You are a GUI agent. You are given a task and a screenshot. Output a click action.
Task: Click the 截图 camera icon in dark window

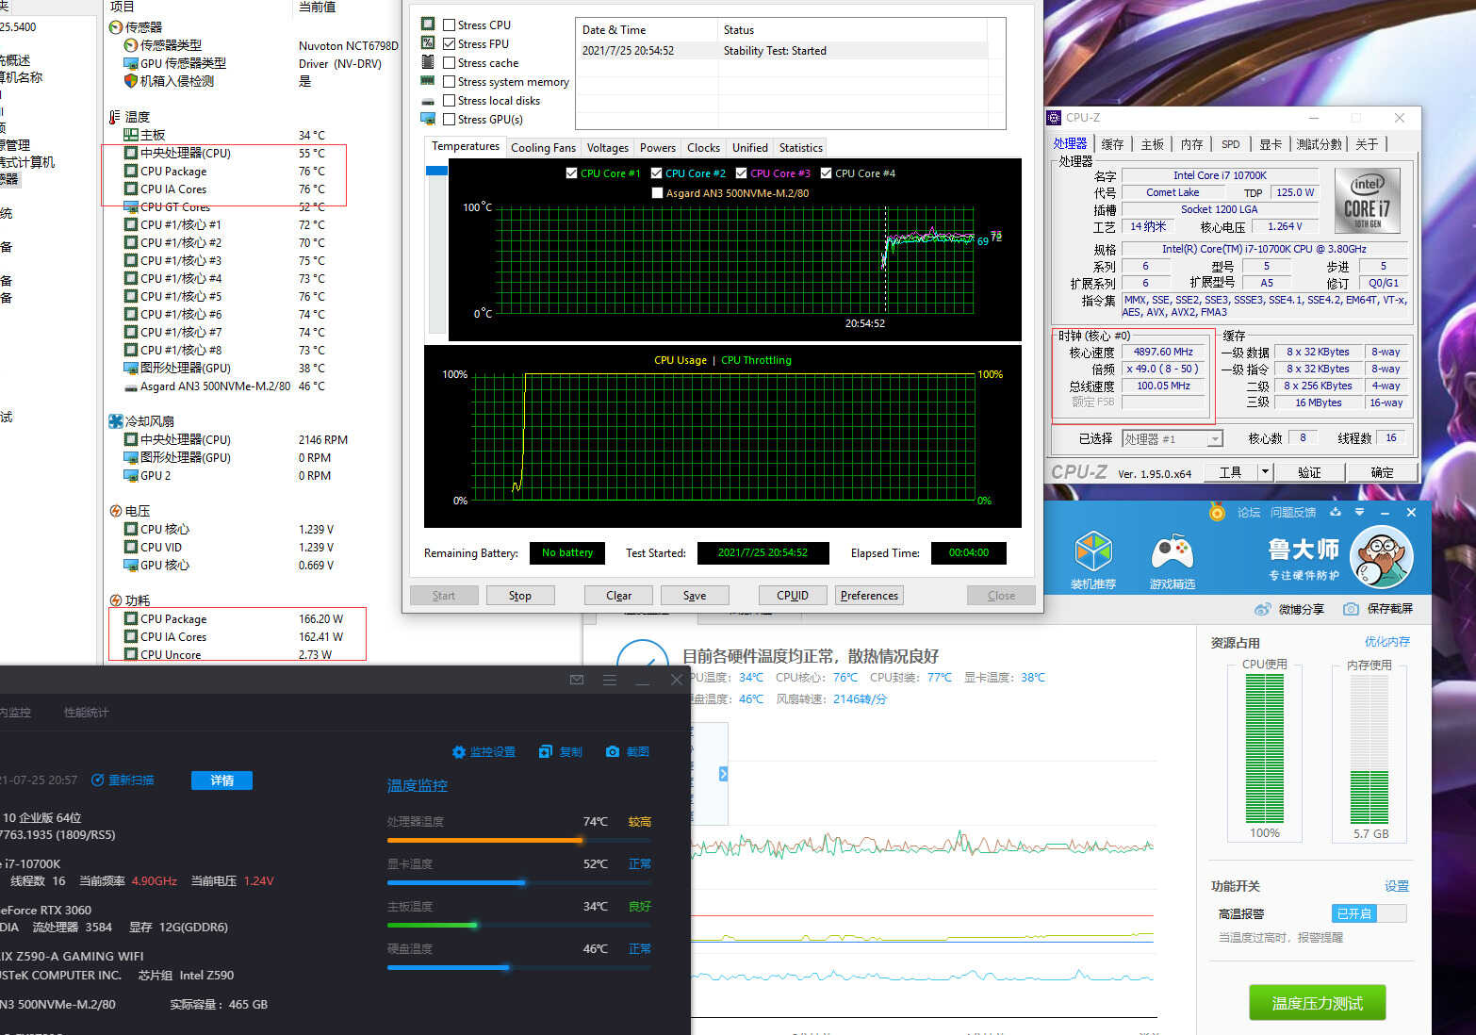tap(613, 751)
